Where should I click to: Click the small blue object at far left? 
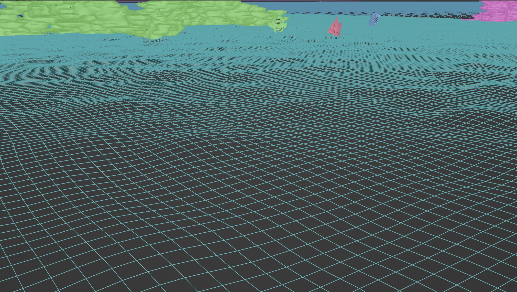pyautogui.click(x=20, y=15)
